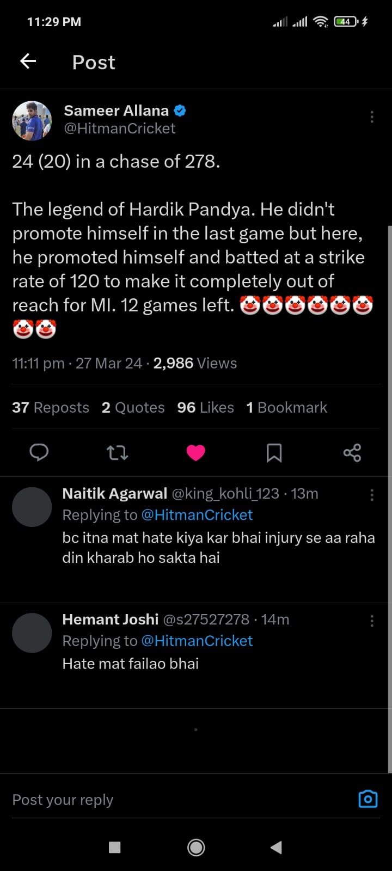Image resolution: width=392 pixels, height=871 pixels.
Task: Tap the Post your reply field
Action: 163,800
